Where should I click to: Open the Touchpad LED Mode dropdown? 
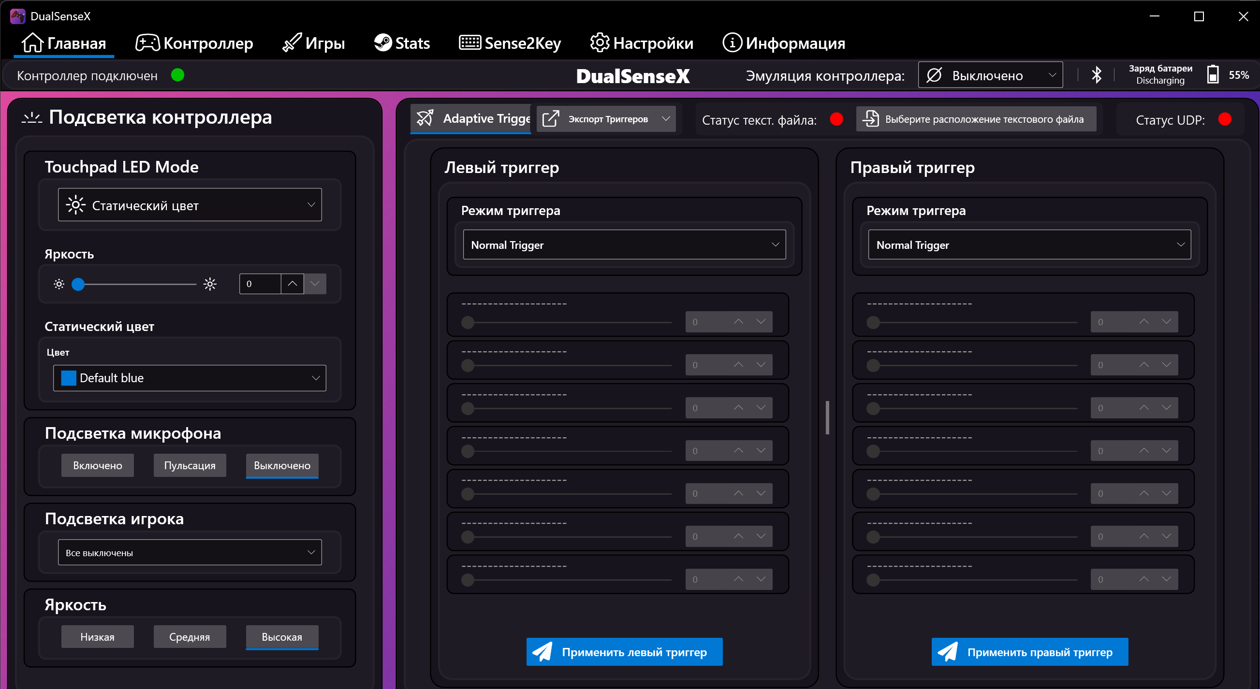pos(190,205)
